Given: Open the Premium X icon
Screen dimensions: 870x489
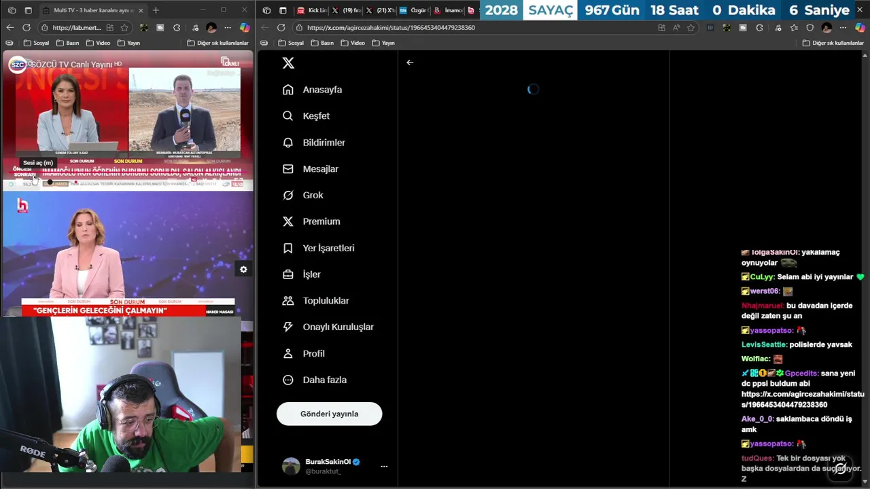Looking at the screenshot, I should pyautogui.click(x=288, y=221).
